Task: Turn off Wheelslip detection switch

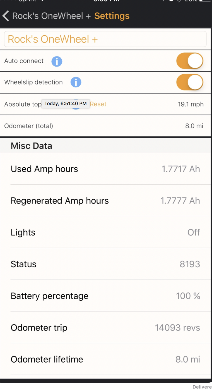Action: [190, 82]
